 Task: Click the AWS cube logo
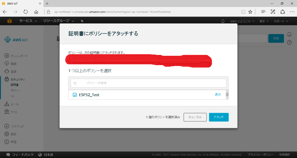[x=10, y=21]
